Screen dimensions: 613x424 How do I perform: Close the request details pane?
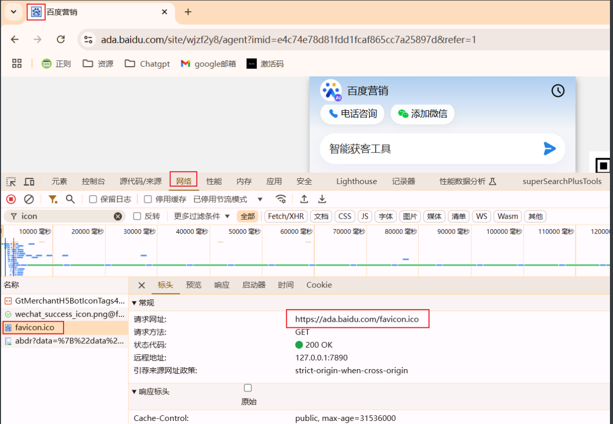pos(142,285)
